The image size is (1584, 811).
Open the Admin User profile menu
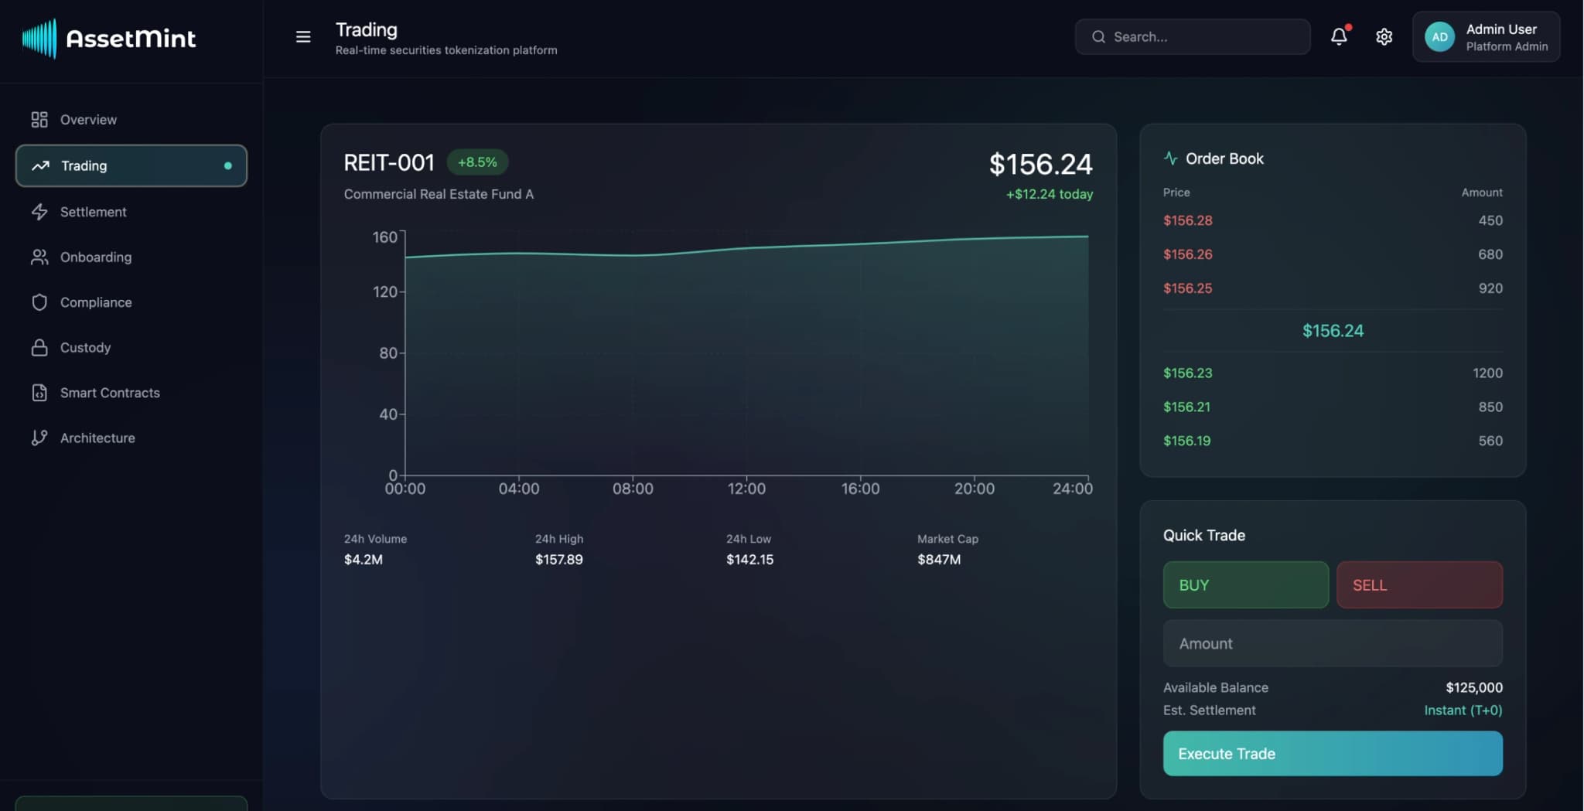[x=1486, y=36]
